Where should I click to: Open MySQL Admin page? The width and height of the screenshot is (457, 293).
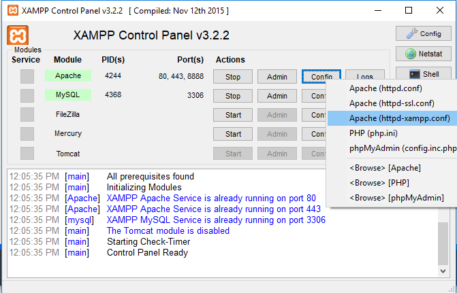tap(277, 96)
